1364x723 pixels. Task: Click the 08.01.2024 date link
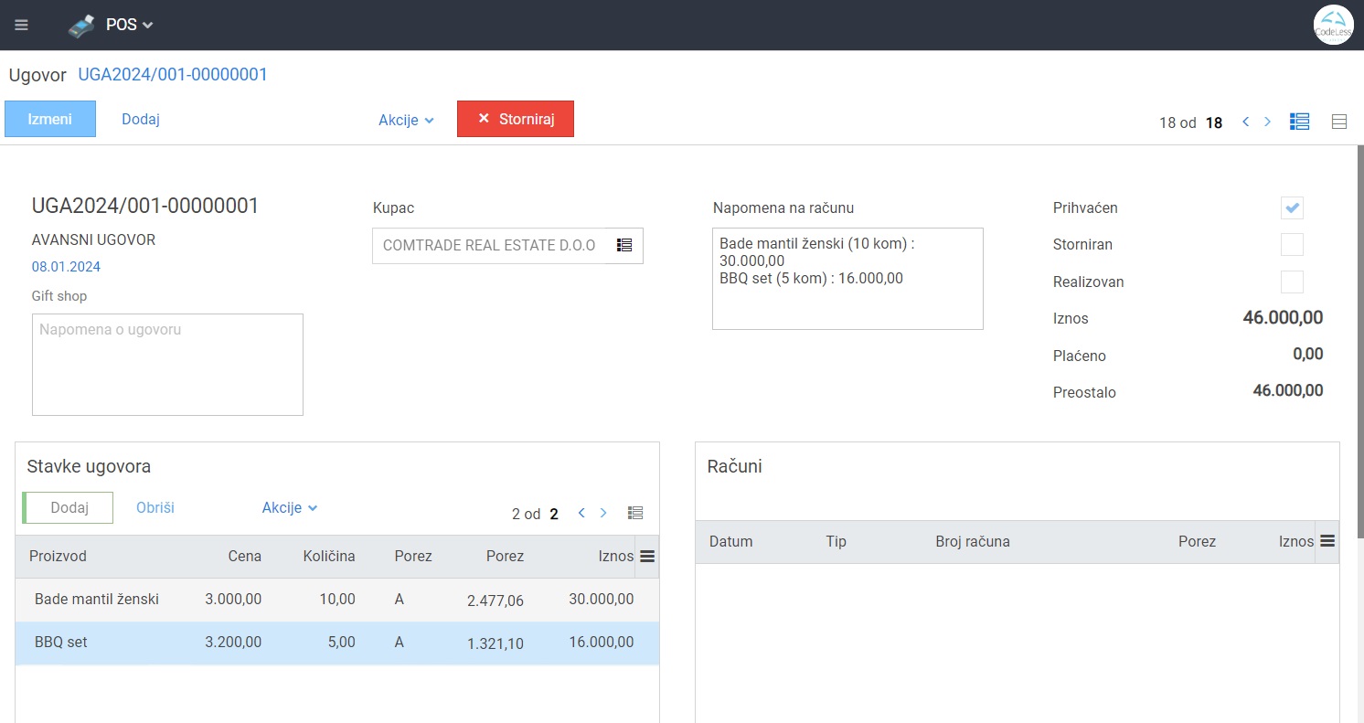(x=66, y=267)
